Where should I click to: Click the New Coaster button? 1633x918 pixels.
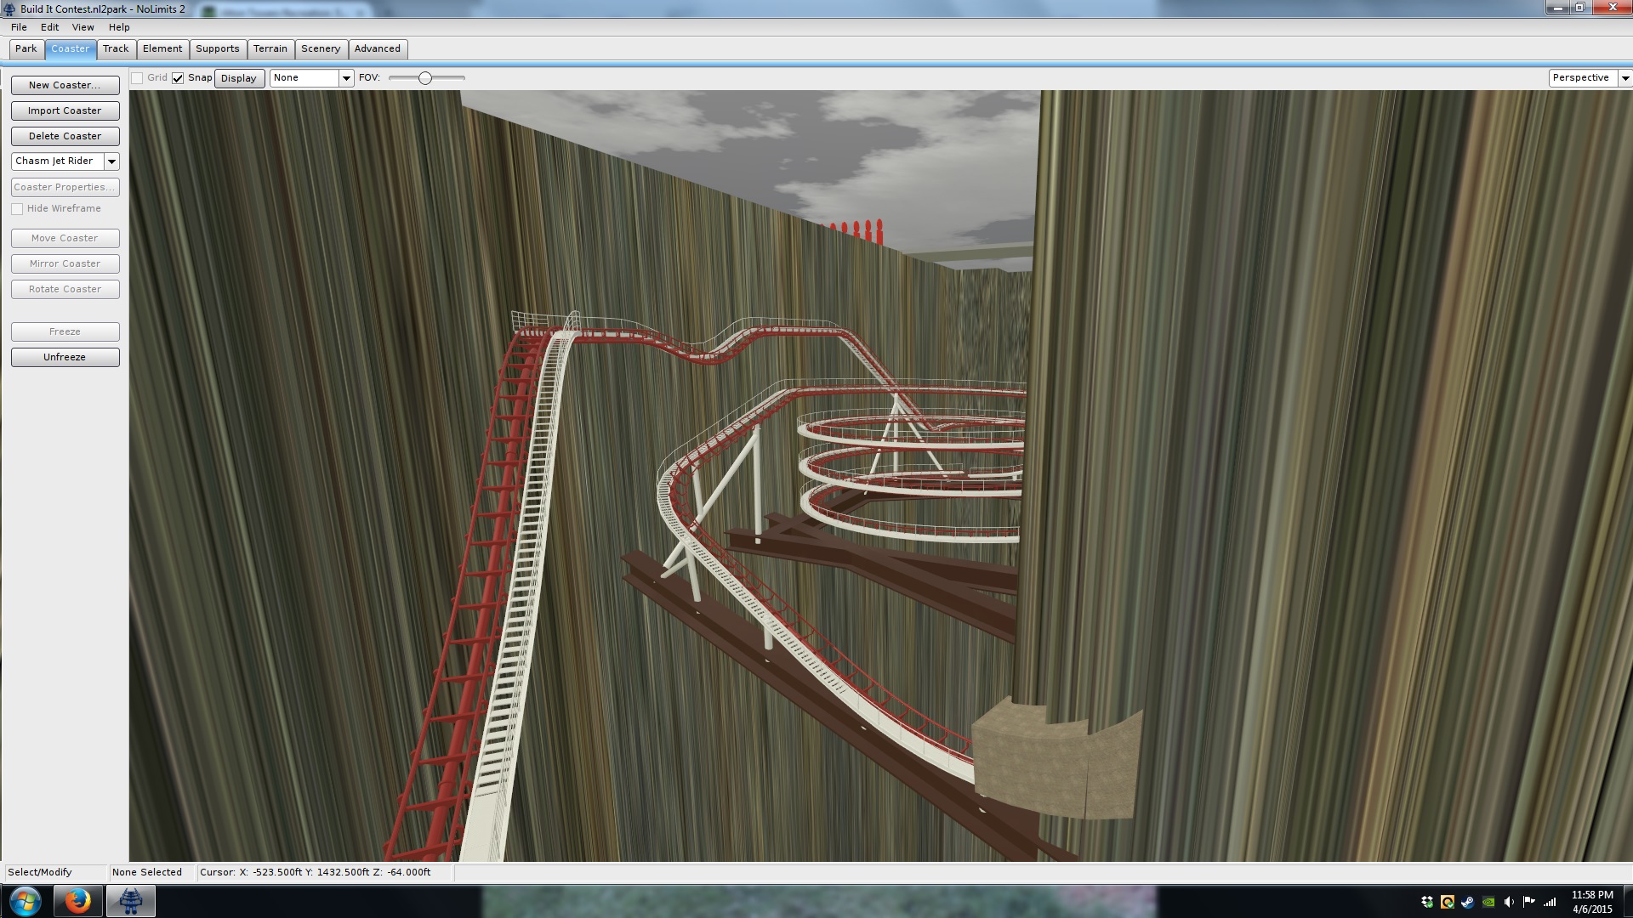point(65,85)
